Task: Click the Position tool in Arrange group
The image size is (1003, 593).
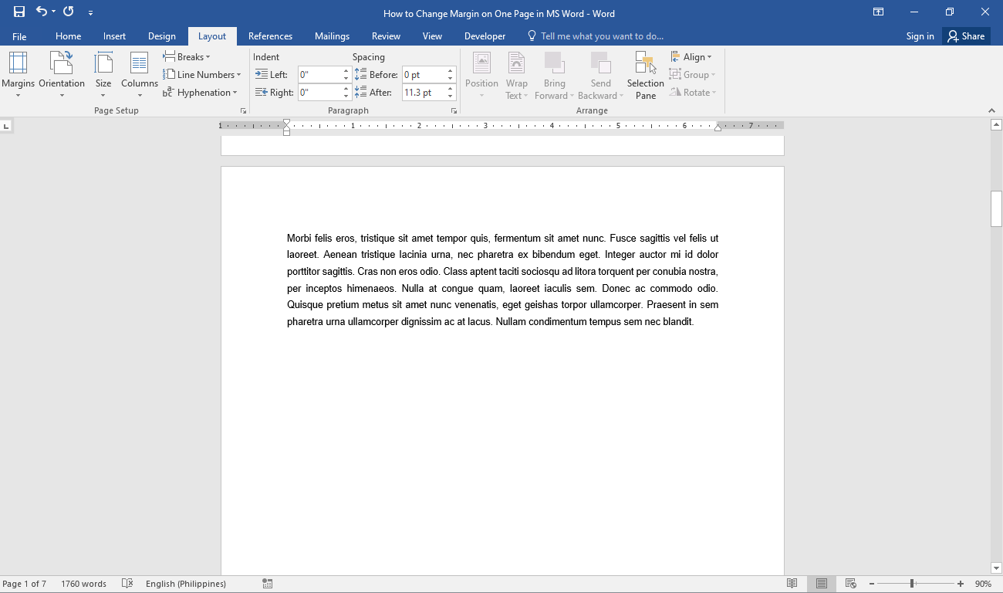Action: pos(481,75)
